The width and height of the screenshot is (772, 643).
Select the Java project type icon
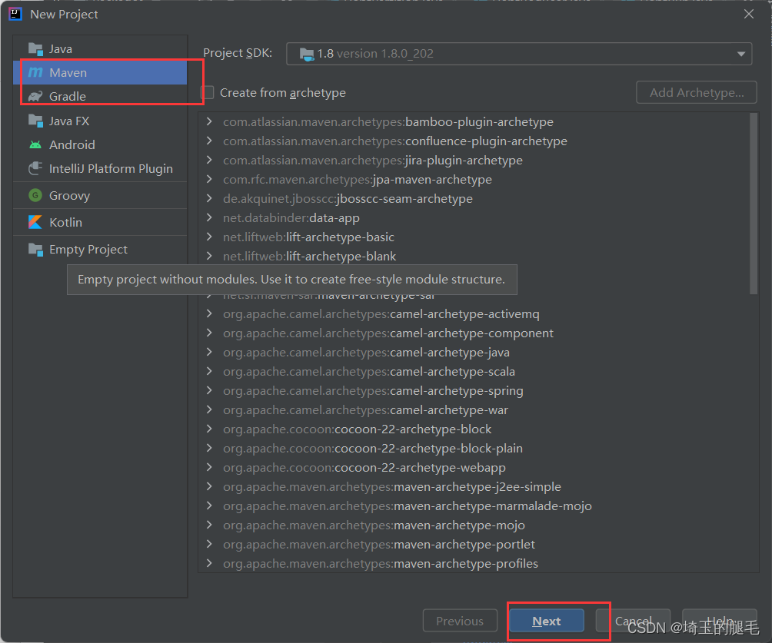click(35, 48)
